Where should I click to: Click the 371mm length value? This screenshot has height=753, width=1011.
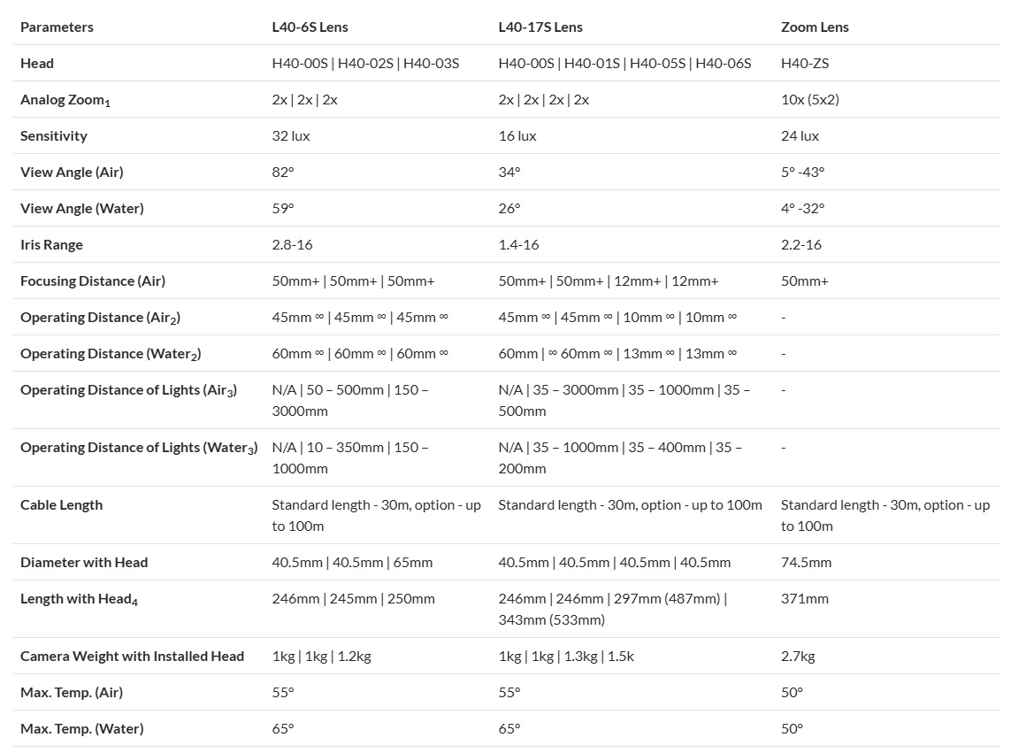pyautogui.click(x=804, y=599)
